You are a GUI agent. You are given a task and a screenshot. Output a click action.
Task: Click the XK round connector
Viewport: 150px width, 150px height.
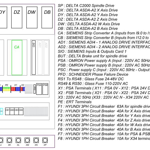tap(9, 140)
